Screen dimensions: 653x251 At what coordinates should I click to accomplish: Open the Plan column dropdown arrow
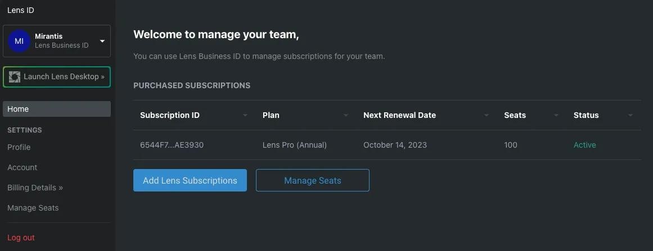point(346,116)
